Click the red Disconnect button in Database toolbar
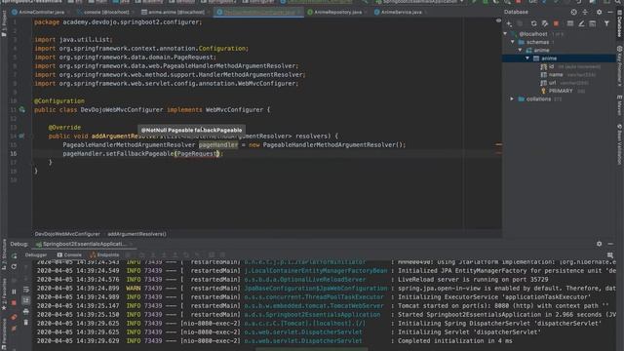This screenshot has height=351, width=624. click(556, 23)
